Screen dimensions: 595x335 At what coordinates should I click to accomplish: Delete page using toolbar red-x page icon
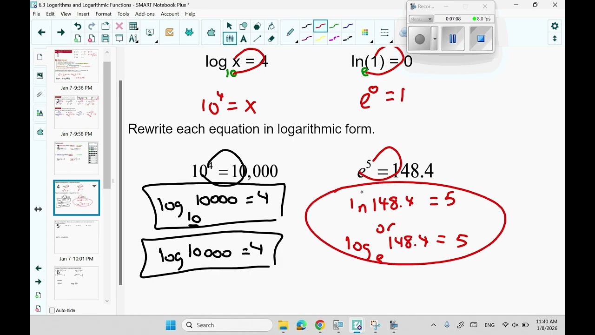[92, 39]
